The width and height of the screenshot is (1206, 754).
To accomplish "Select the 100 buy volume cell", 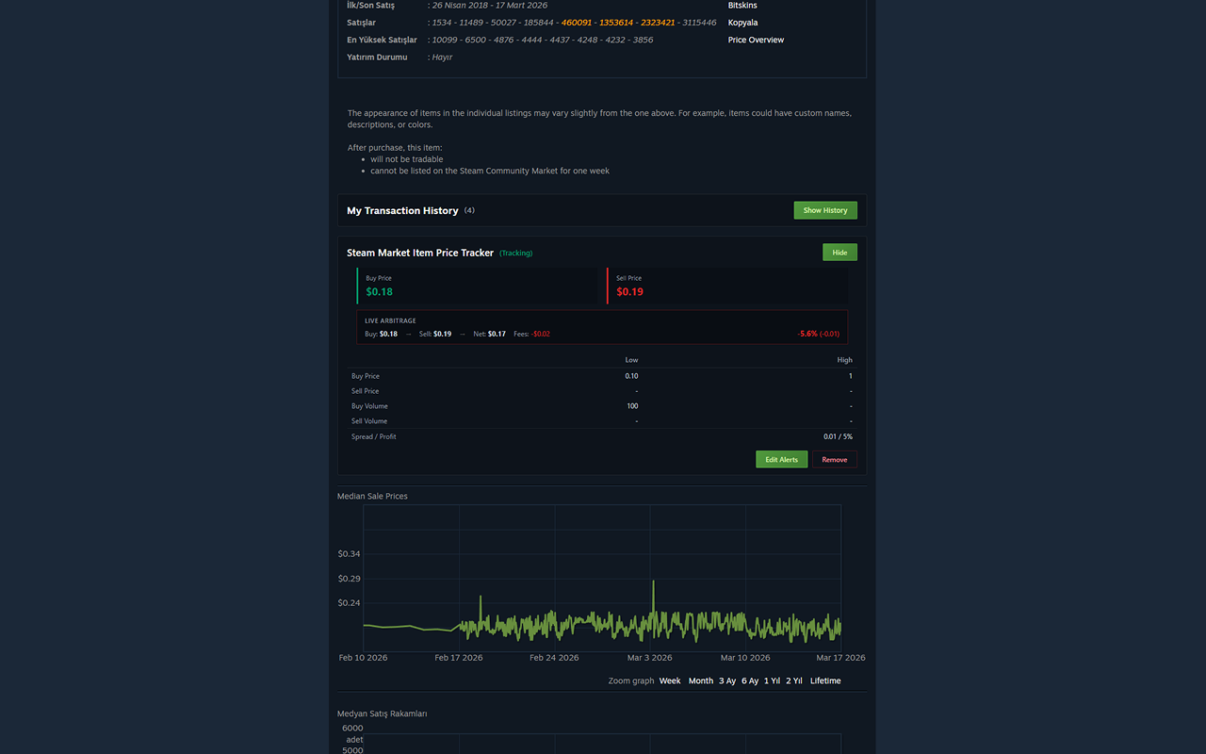I will (632, 406).
